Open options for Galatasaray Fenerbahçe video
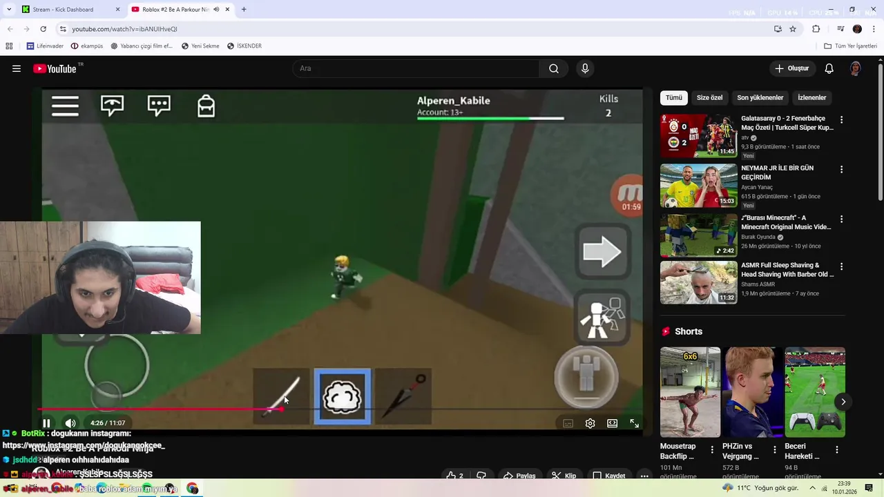 [841, 119]
